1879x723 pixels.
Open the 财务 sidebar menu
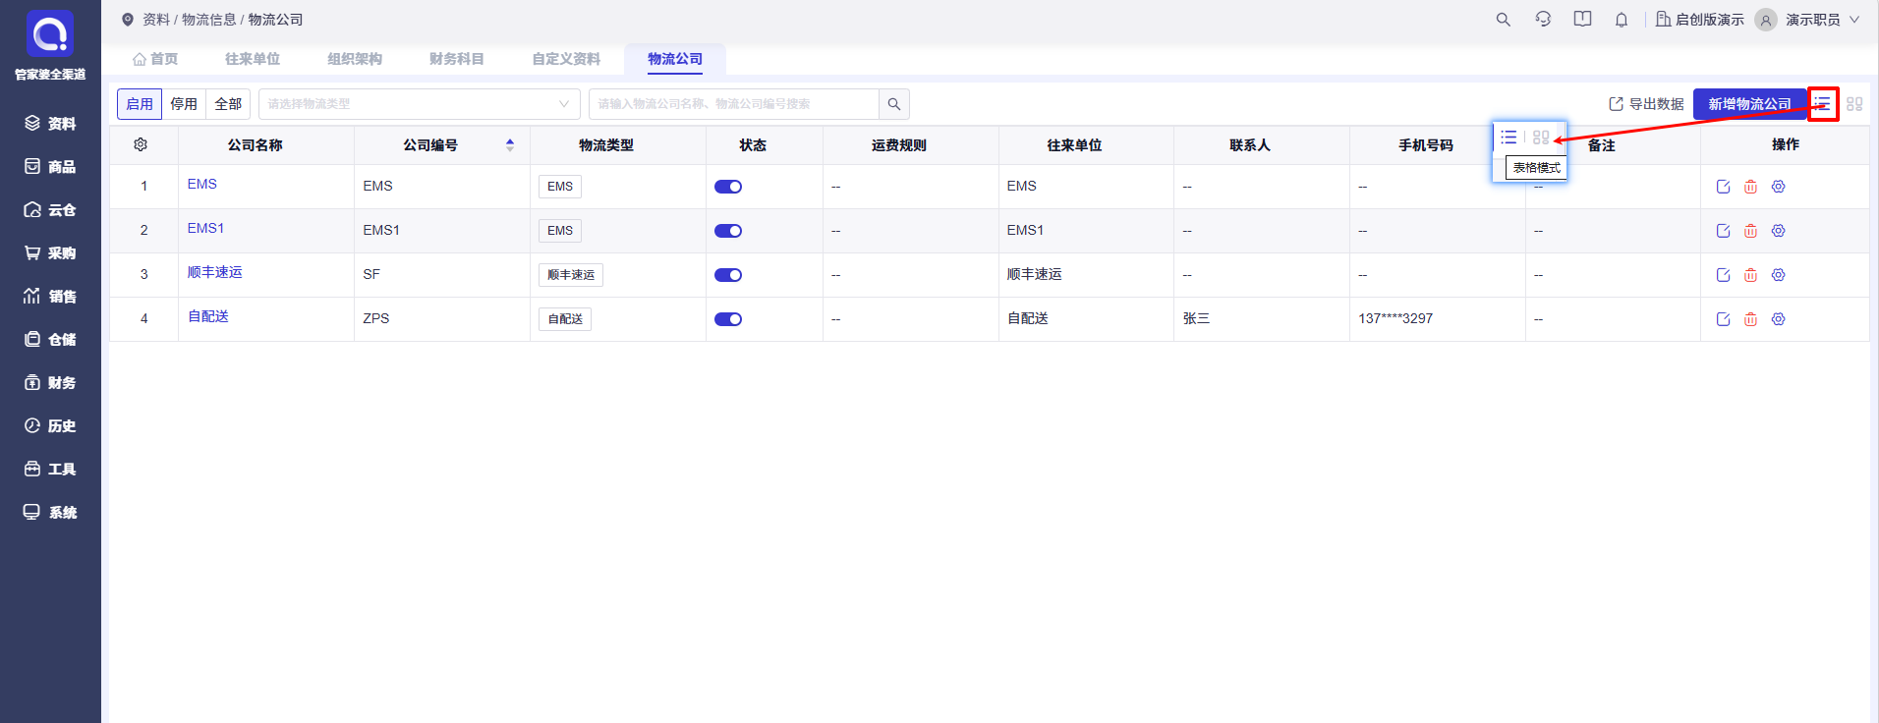click(x=50, y=383)
